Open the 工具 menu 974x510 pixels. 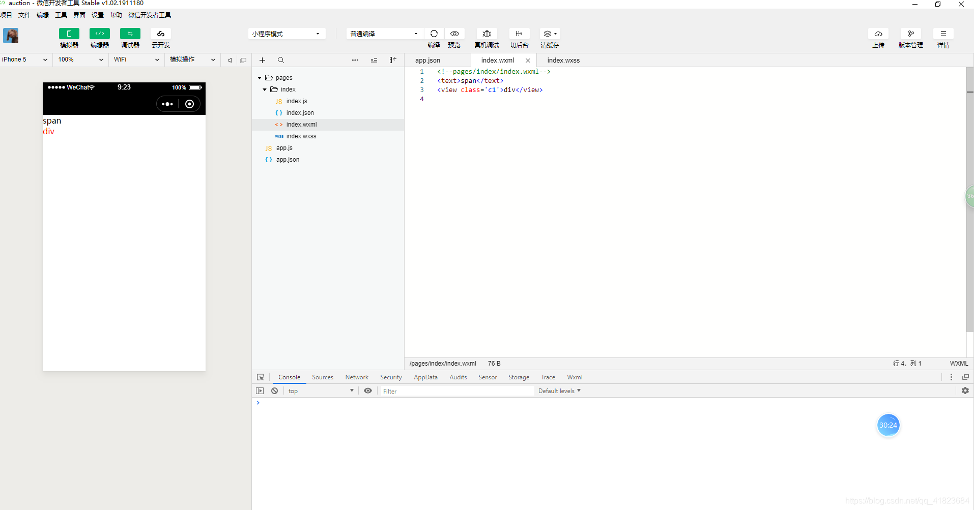pos(61,15)
